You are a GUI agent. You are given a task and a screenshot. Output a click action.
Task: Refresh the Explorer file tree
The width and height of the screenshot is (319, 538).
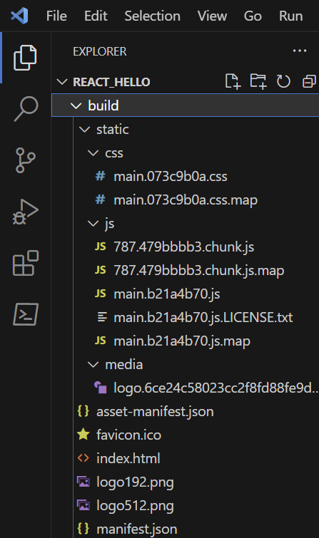[x=283, y=82]
